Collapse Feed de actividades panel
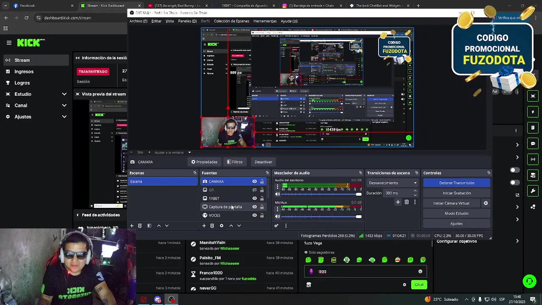The image size is (542, 305). [x=77, y=215]
